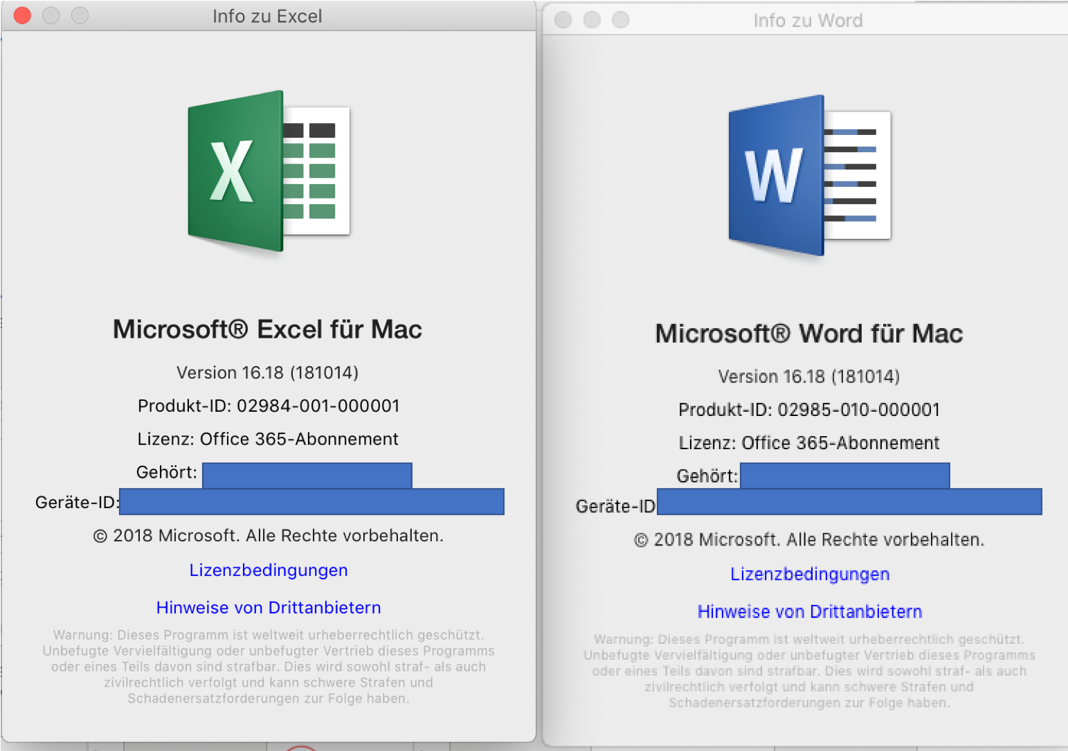Click Microsoft® Excel für Mac heading
The image size is (1068, 751).
(x=267, y=329)
